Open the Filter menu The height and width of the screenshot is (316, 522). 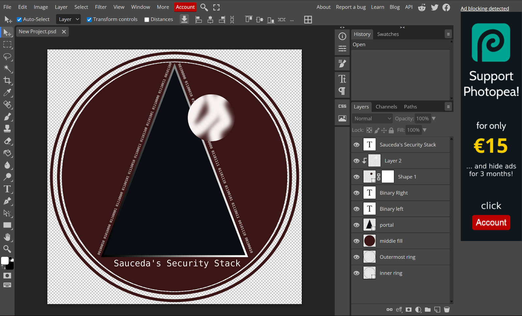pyautogui.click(x=100, y=7)
